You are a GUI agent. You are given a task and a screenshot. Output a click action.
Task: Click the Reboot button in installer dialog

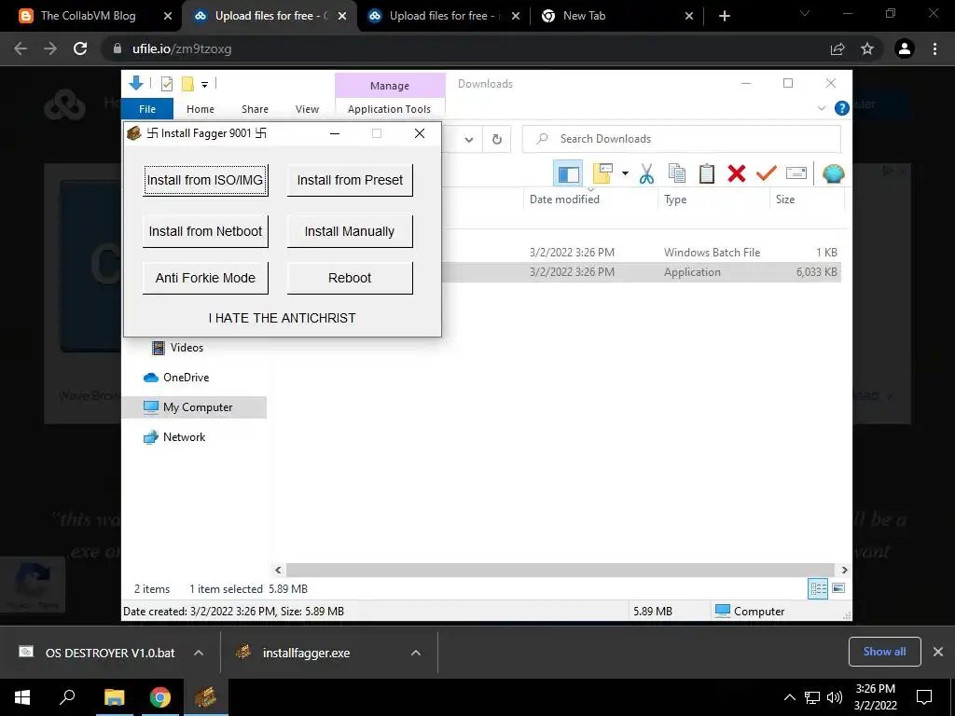(350, 278)
